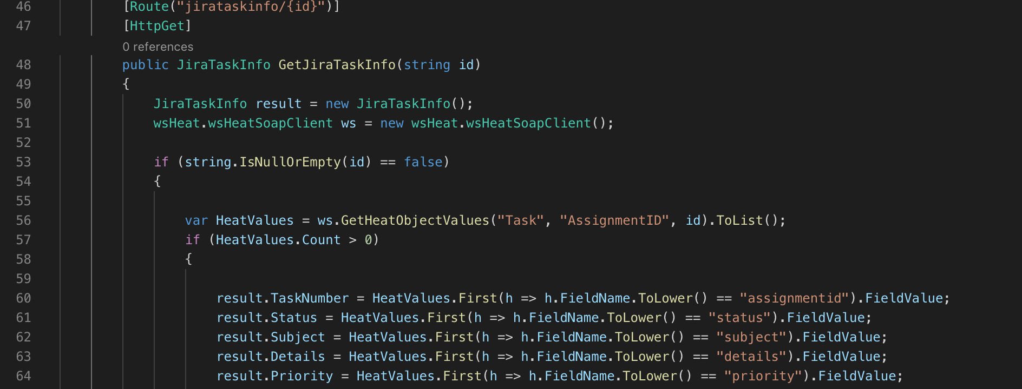Click the "AssignmentID" string literal
Image resolution: width=1022 pixels, height=389 pixels.
pos(614,220)
